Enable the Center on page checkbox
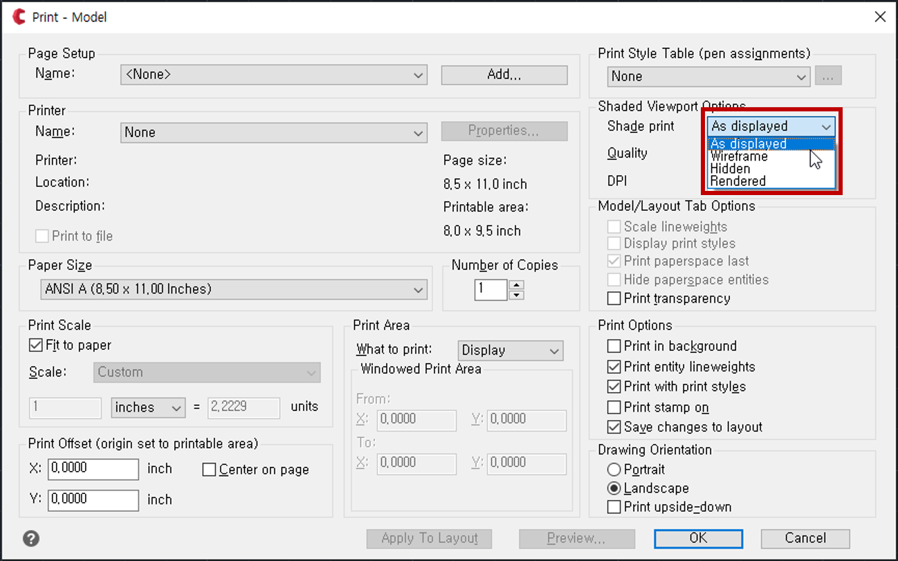The width and height of the screenshot is (898, 561). click(x=210, y=470)
